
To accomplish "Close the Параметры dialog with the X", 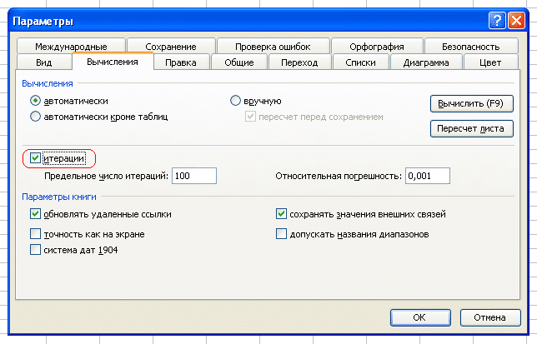I will 516,21.
